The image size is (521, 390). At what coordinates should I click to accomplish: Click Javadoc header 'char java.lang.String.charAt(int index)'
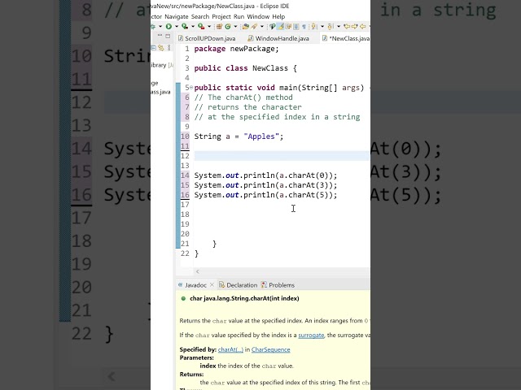pyautogui.click(x=244, y=298)
